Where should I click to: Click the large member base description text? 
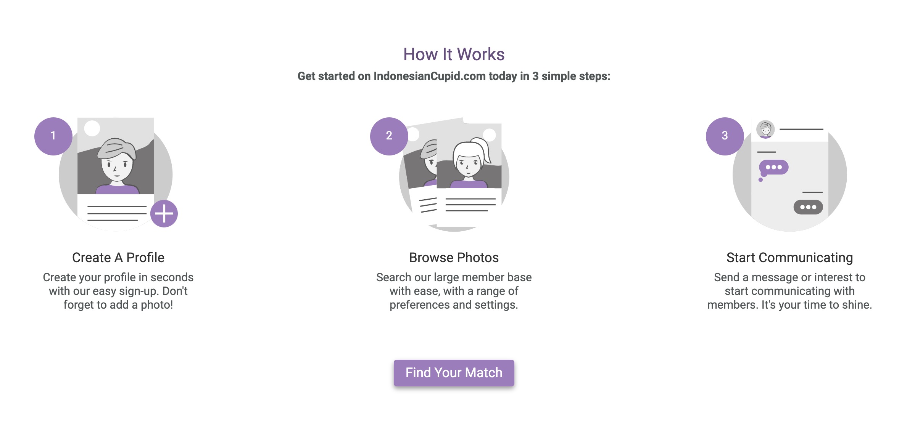click(x=454, y=291)
